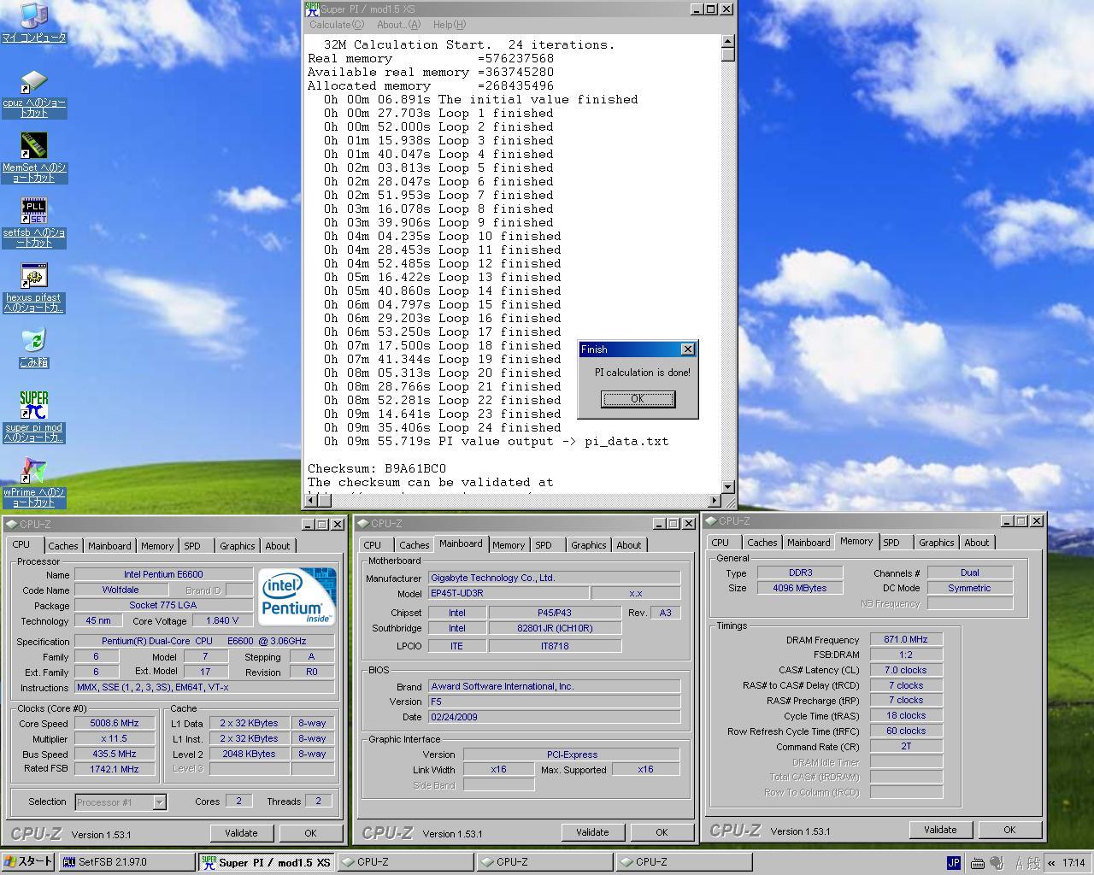
Task: Click Super PI scrollbar down arrow
Action: 728,486
